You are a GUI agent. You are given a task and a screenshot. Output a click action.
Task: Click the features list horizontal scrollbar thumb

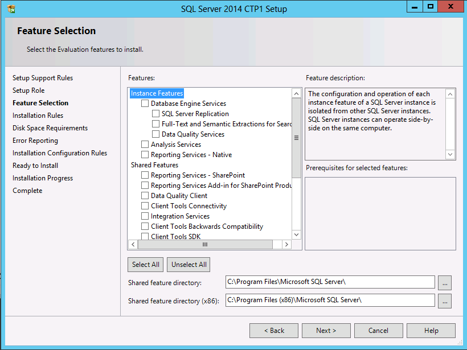(205, 244)
